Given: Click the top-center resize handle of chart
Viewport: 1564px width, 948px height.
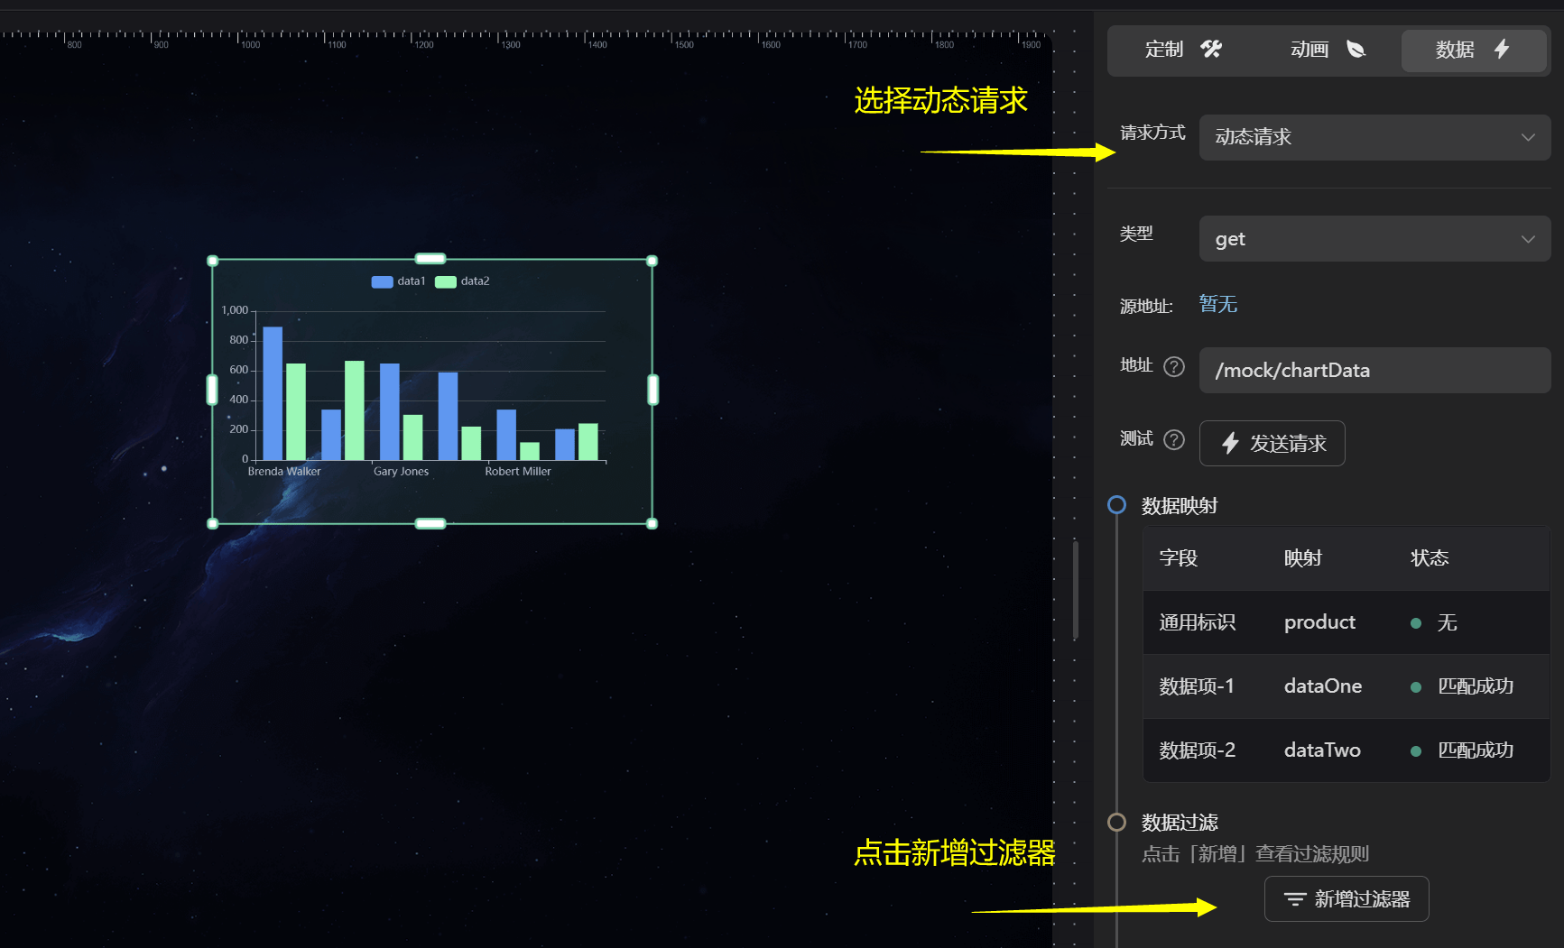Looking at the screenshot, I should click(x=430, y=259).
